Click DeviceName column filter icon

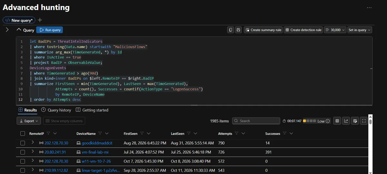tap(100, 133)
